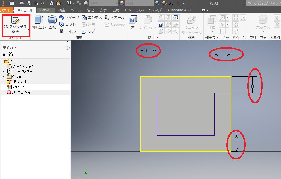Open the work point dropdown arrow
The image size is (281, 179).
click(x=228, y=24)
